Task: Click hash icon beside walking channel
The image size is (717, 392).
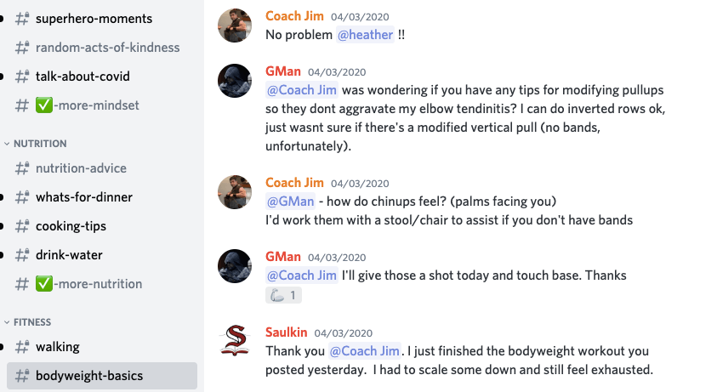Action: (x=22, y=347)
